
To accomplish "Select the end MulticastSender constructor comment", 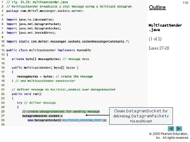I will [45, 81].
